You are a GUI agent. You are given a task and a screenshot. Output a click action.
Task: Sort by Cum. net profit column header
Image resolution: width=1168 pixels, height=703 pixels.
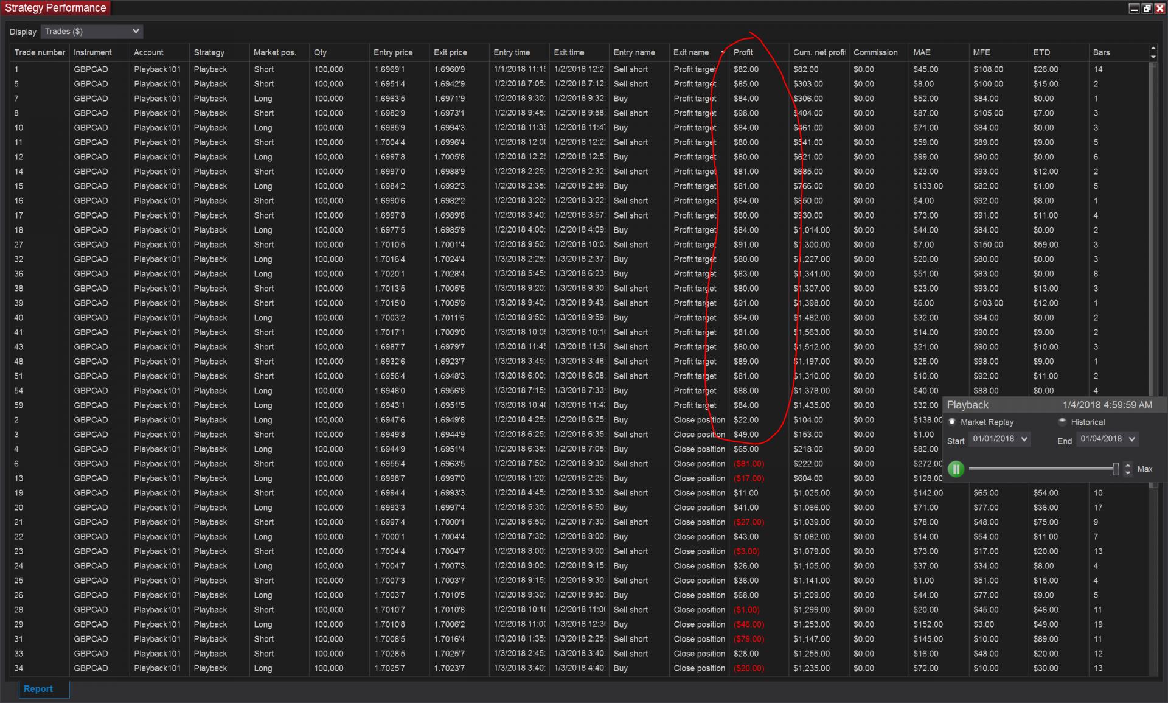pos(818,53)
